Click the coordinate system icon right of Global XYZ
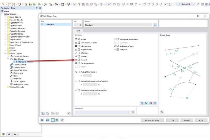Viewport: 210px width, 140px height. (x=197, y=4)
